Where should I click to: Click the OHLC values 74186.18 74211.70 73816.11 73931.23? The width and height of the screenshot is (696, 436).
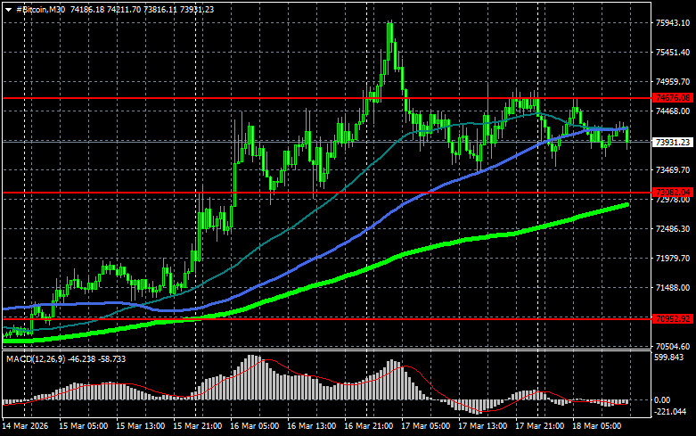(x=142, y=9)
